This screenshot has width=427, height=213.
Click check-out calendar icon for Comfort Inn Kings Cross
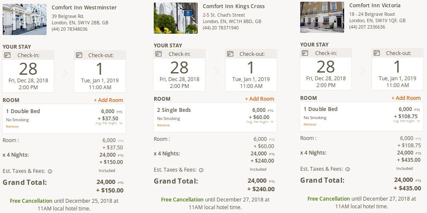point(230,54)
